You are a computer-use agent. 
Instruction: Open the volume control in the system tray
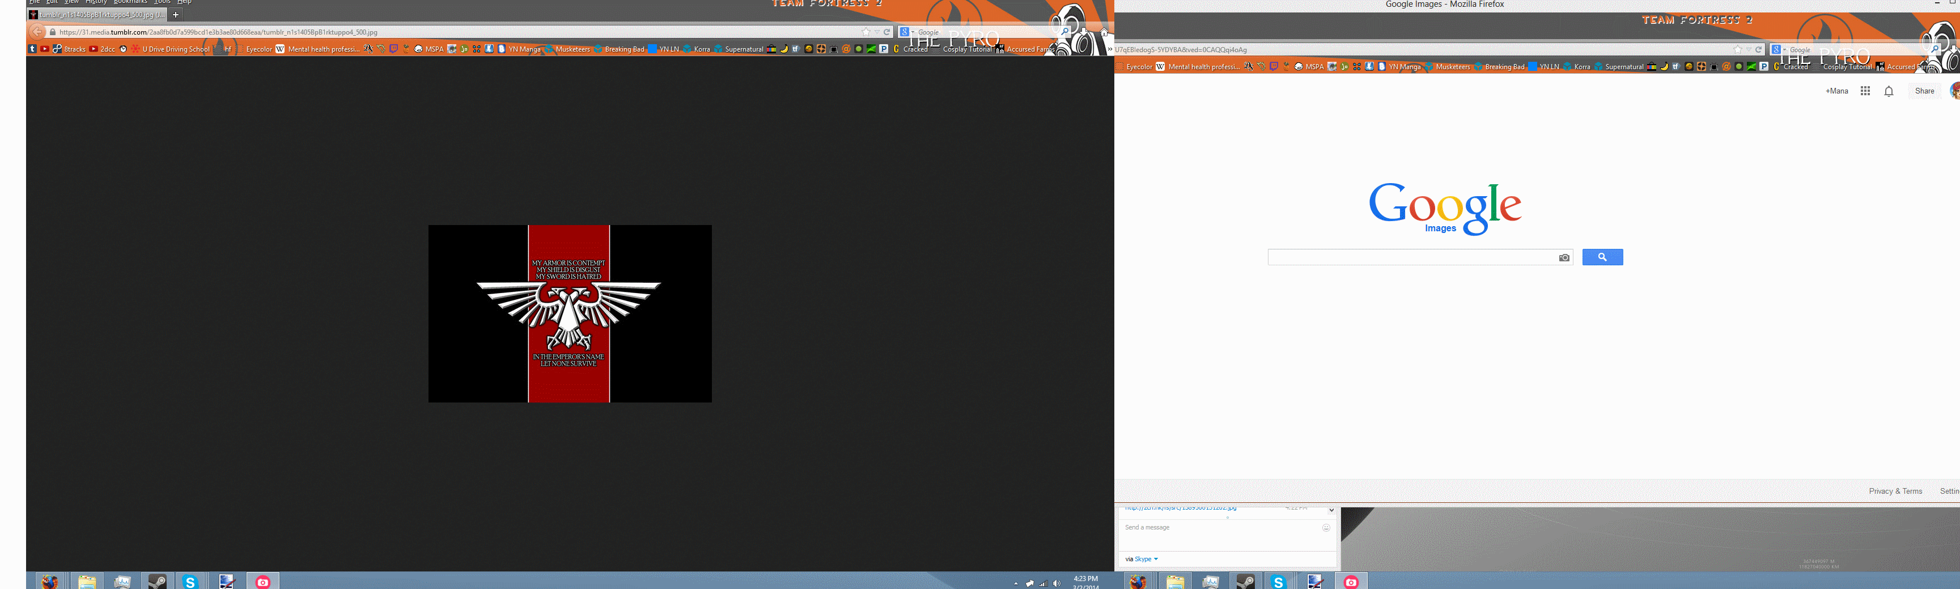point(1056,583)
